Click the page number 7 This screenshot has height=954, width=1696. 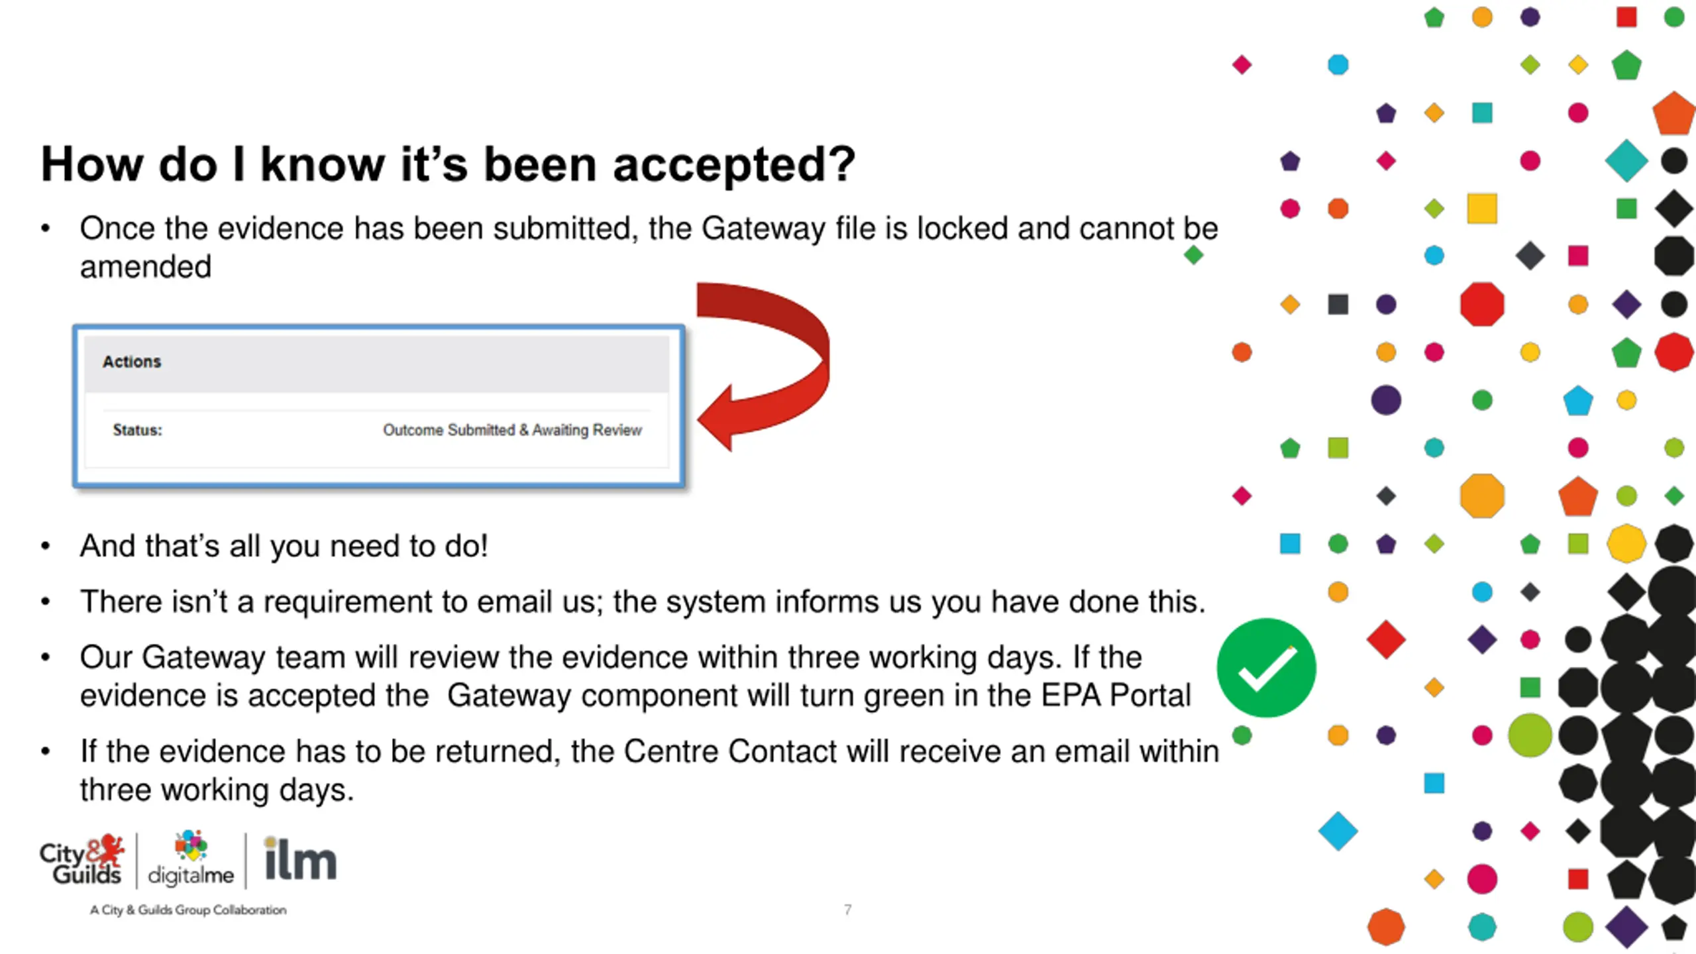pyautogui.click(x=847, y=910)
